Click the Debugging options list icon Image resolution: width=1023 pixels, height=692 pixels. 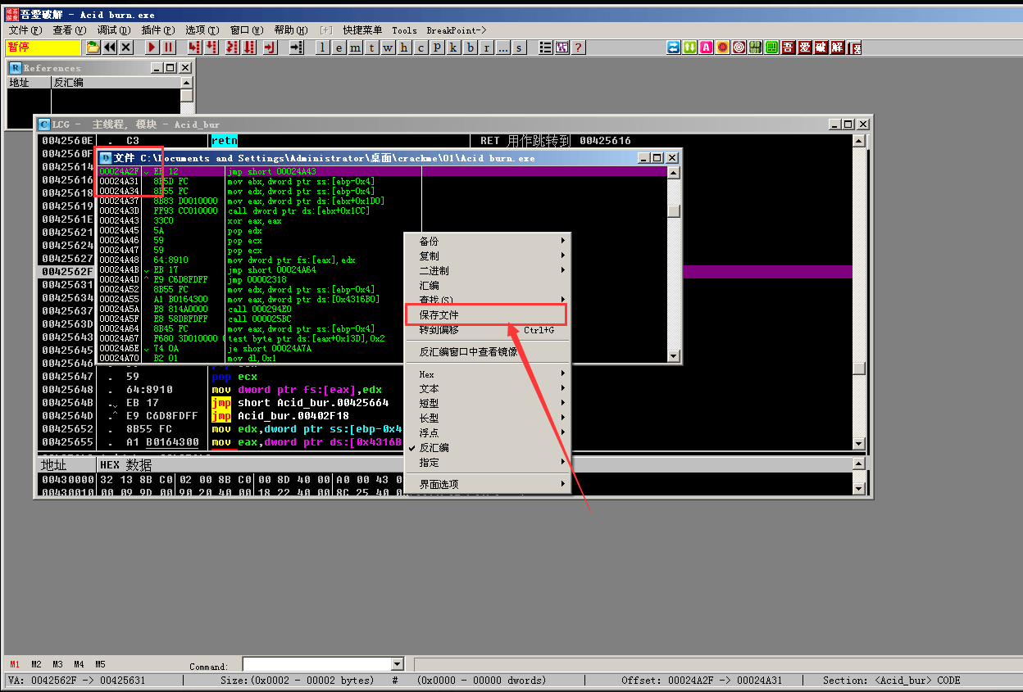tap(545, 47)
